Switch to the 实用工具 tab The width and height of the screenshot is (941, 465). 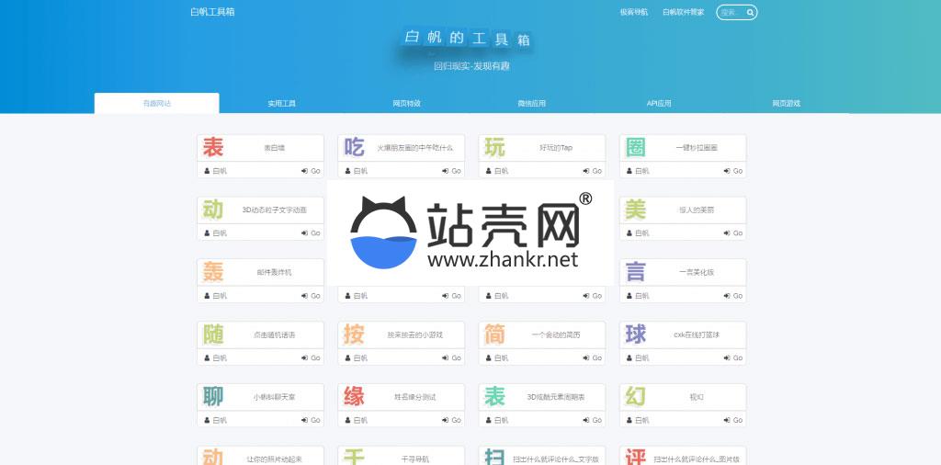click(x=282, y=103)
